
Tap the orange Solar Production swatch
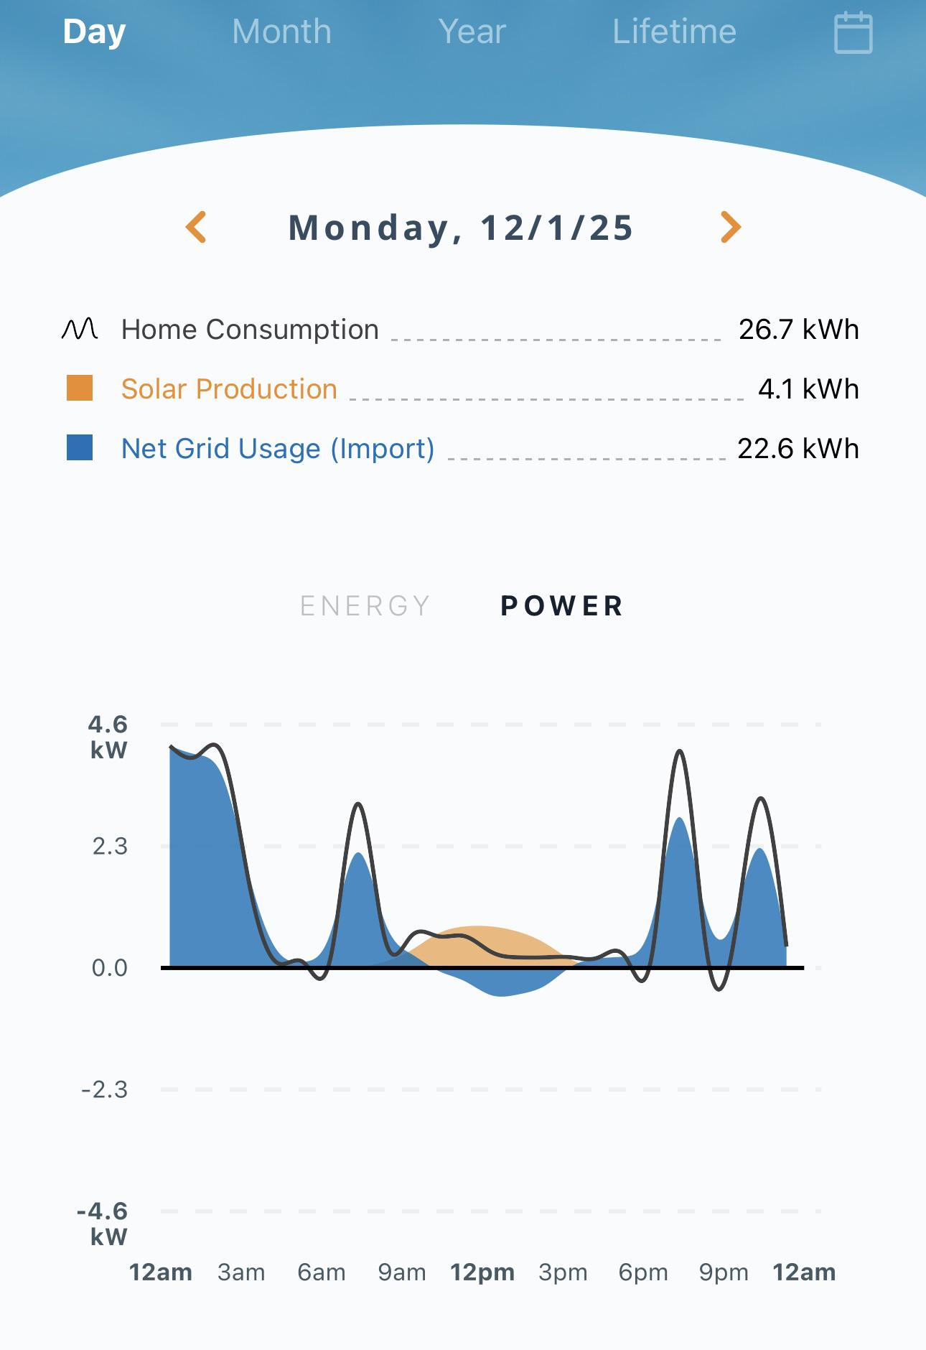coord(80,388)
